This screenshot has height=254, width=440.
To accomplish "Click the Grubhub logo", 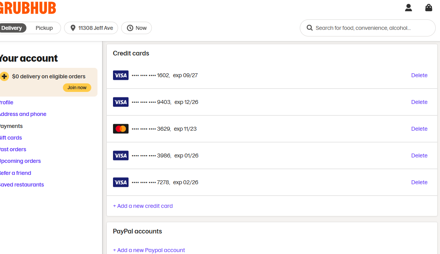I will point(28,8).
